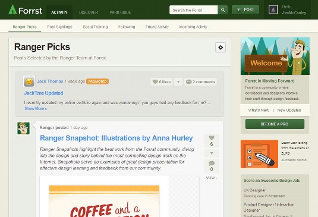Switch to Activity main tab
This screenshot has width=318, height=217.
(x=59, y=12)
